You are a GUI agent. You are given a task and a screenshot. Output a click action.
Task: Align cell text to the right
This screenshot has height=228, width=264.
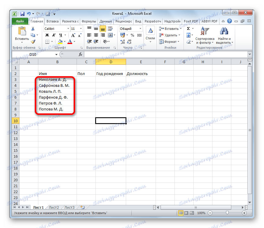(x=103, y=35)
